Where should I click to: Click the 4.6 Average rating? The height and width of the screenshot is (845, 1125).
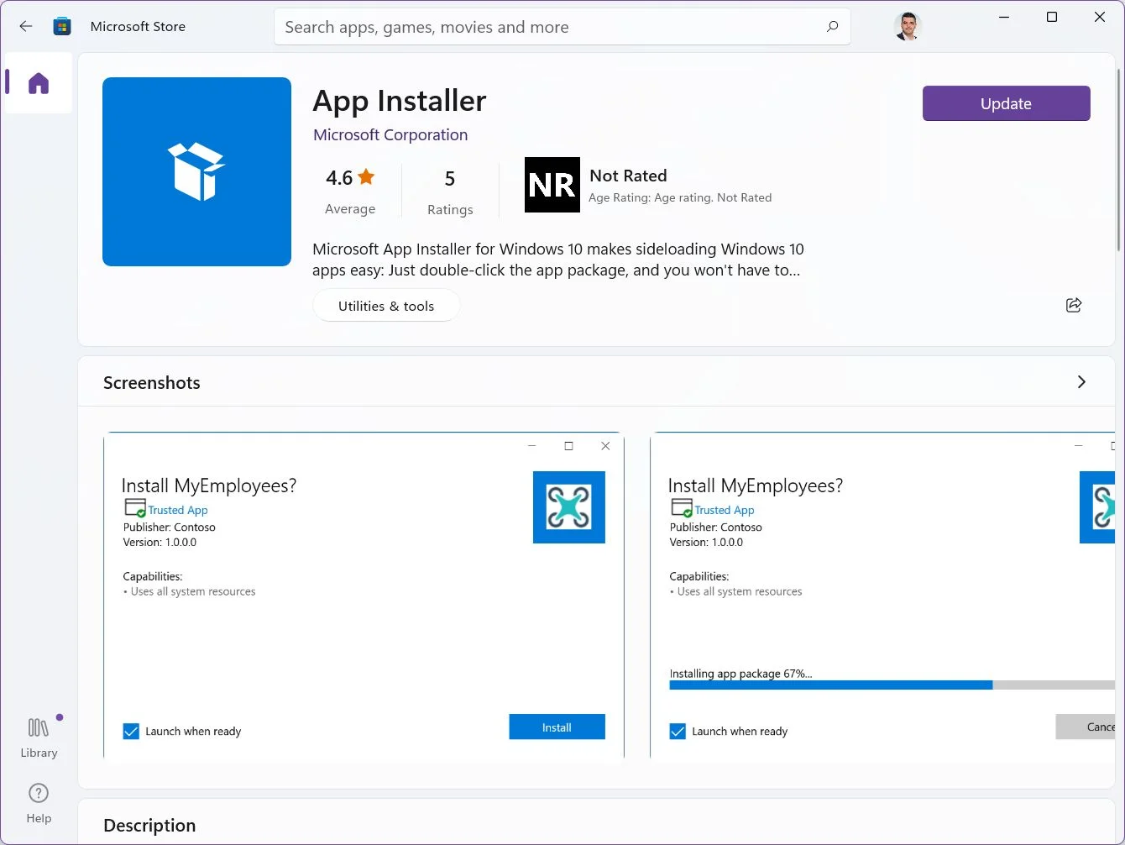[x=350, y=192]
